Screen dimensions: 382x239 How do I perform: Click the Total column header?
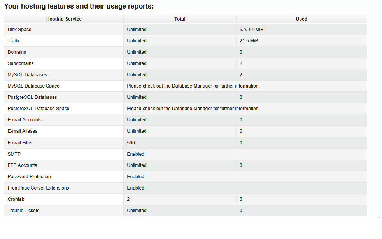tap(180, 19)
